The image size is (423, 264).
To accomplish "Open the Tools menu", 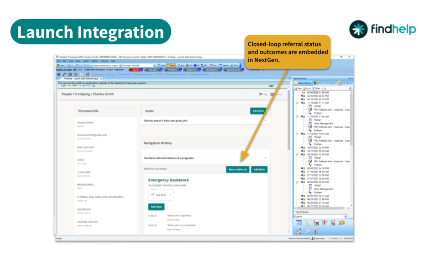I will point(78,61).
